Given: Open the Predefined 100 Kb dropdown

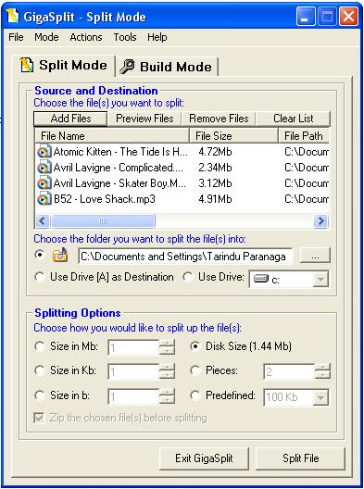Looking at the screenshot, I should click(x=320, y=397).
